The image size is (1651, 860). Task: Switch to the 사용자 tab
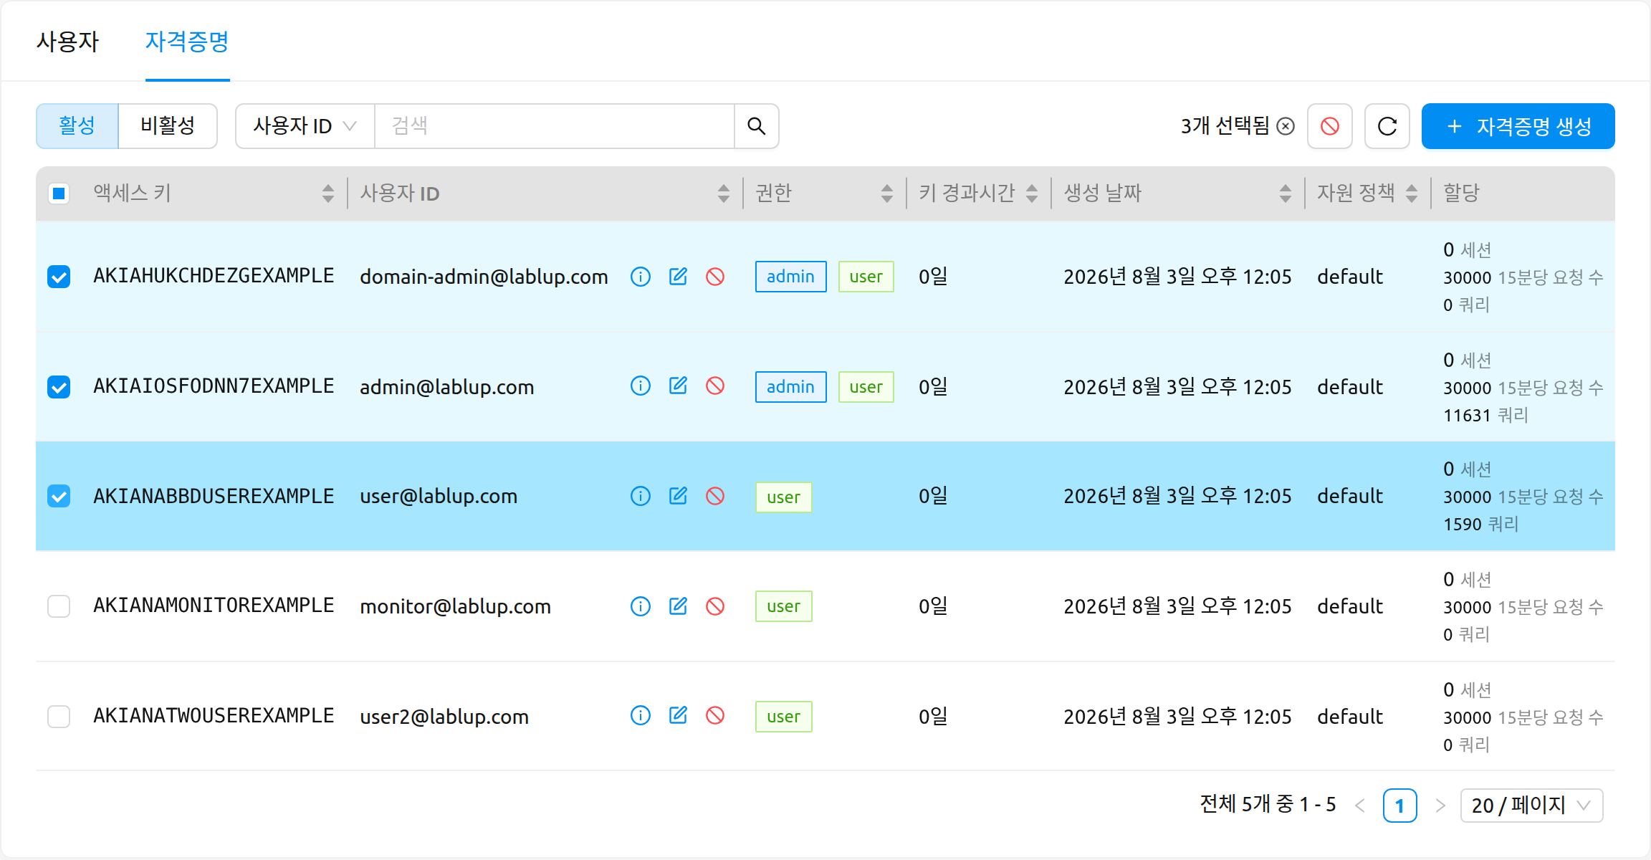coord(68,42)
